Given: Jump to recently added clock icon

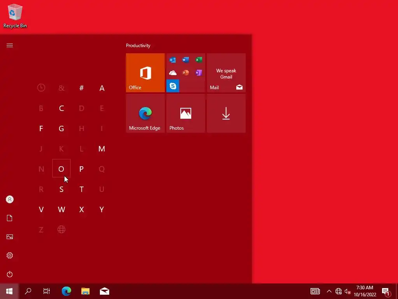Looking at the screenshot, I should pos(41,88).
